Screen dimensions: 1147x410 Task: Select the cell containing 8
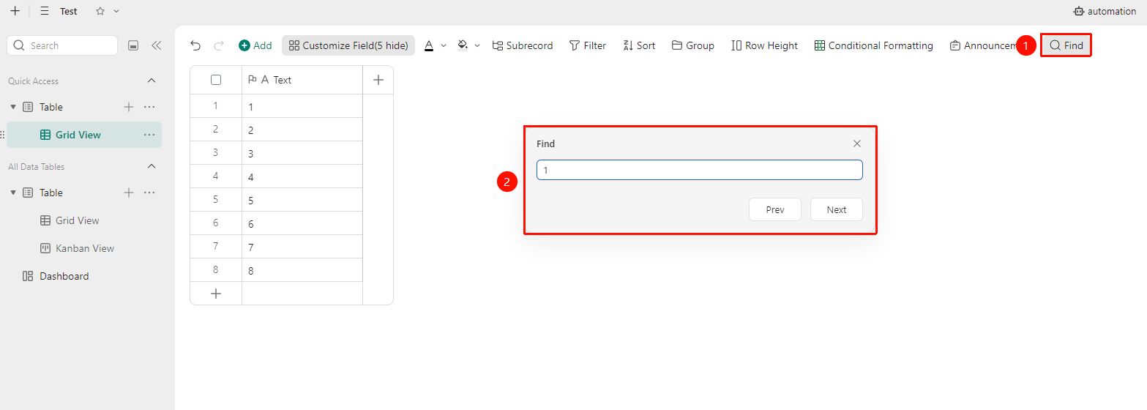coord(302,270)
